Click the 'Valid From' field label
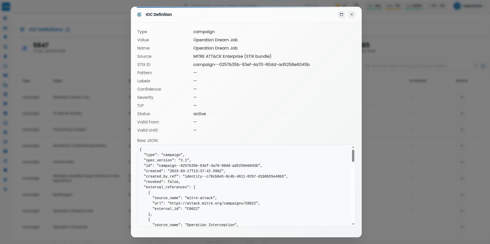This screenshot has height=244, width=490. point(148,122)
